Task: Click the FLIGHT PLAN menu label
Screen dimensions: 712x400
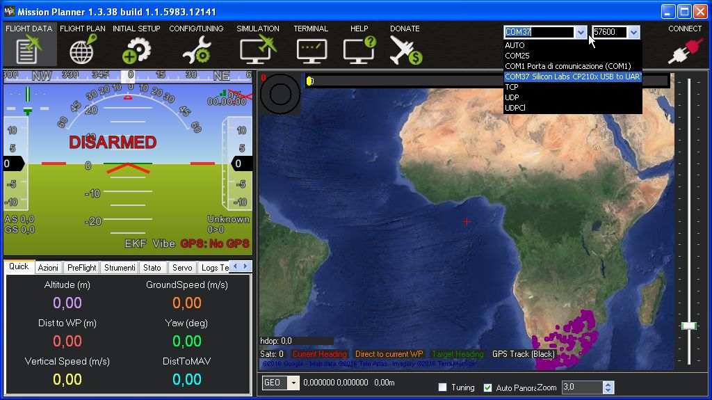Action: click(83, 29)
